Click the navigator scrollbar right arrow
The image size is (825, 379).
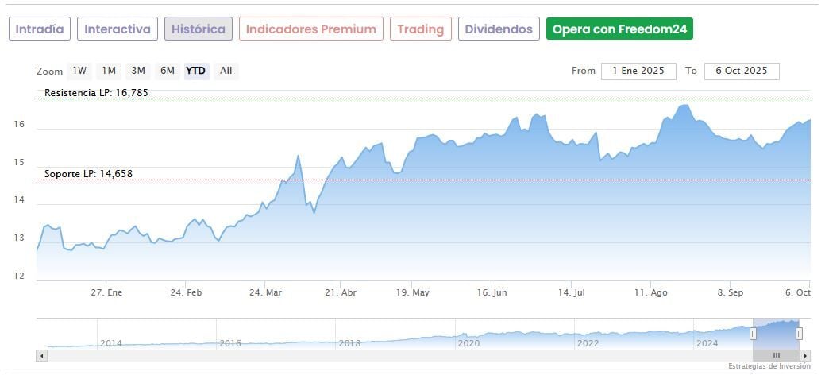805,355
